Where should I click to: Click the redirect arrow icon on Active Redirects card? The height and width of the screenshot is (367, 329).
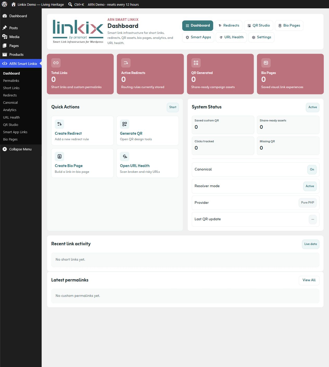(x=126, y=63)
